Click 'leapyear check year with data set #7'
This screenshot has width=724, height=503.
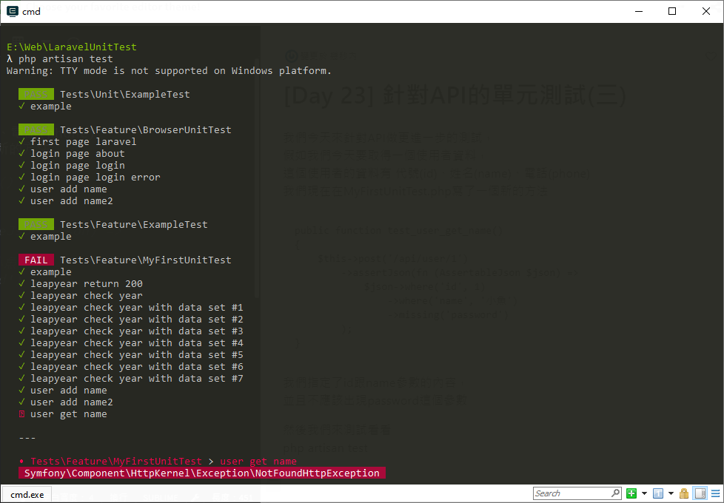(137, 379)
